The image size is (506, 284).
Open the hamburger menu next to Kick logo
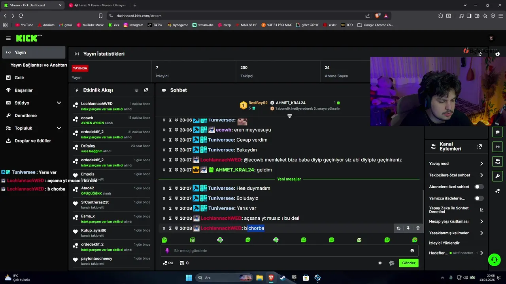pyautogui.click(x=8, y=38)
